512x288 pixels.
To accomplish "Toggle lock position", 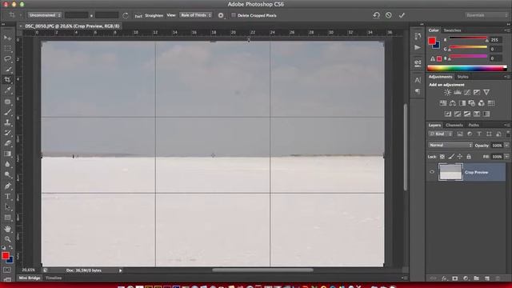I will (460, 157).
